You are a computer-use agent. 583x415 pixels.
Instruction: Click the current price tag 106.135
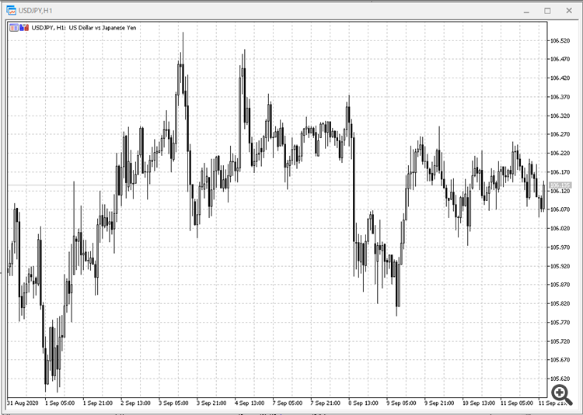point(560,185)
